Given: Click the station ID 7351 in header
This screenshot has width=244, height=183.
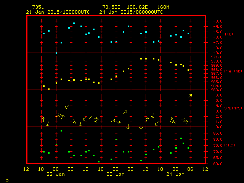Looking at the screenshot, I should click(x=38, y=7).
